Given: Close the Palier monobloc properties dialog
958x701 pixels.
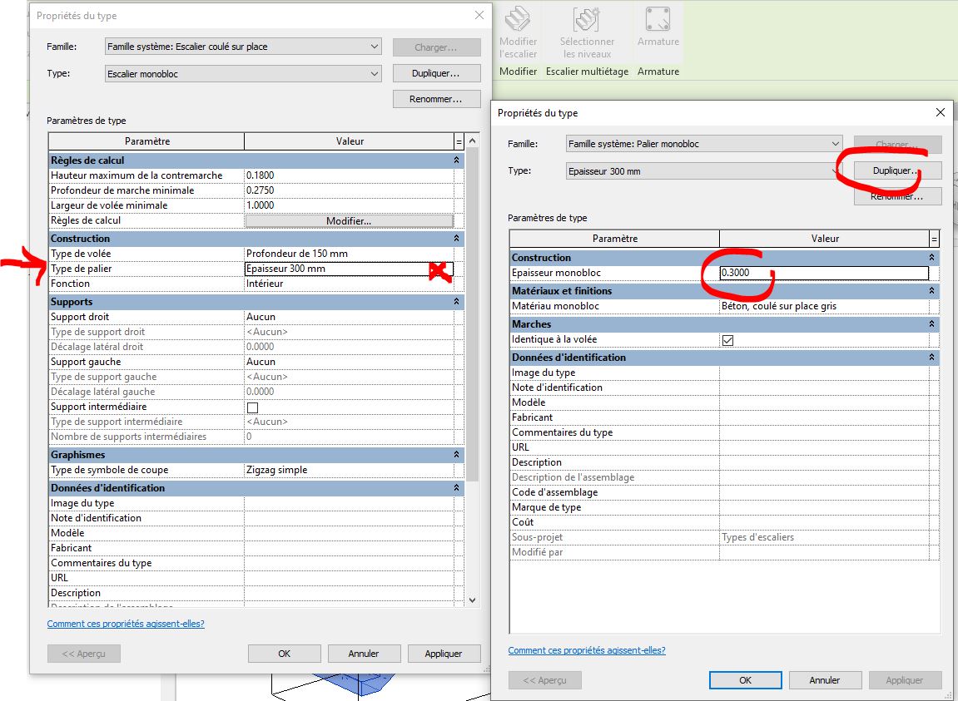Looking at the screenshot, I should pyautogui.click(x=941, y=112).
